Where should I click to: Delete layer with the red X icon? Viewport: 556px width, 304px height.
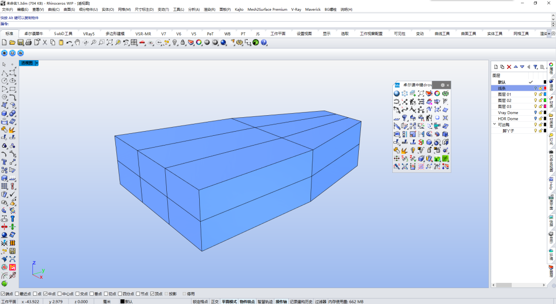coord(509,67)
